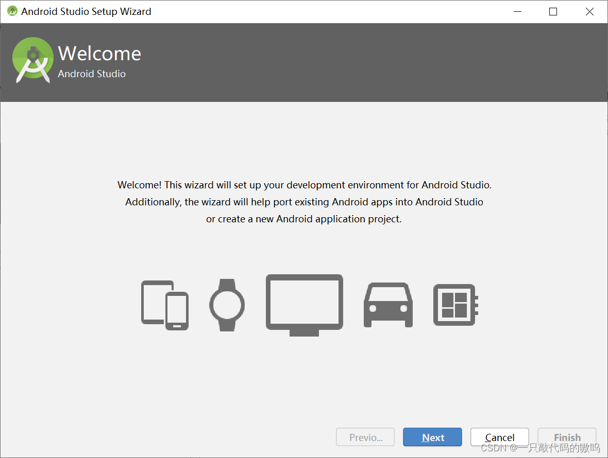Click the 'or create a new Android application project' line

[x=303, y=219]
